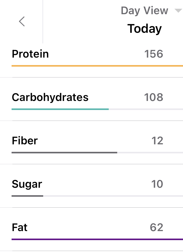The image size is (183, 252).
Task: Open the Day View dropdown arrow
Action: point(178,11)
